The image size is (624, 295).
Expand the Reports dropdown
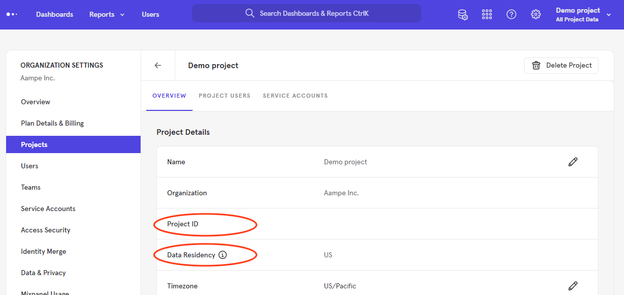pos(106,14)
